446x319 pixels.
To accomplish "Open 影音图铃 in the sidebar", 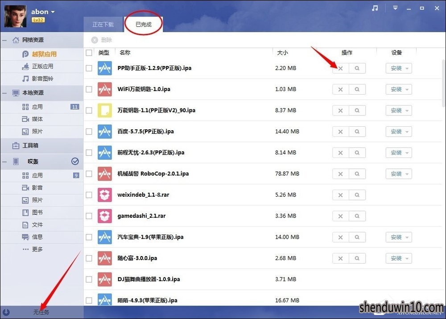I will click(x=42, y=79).
